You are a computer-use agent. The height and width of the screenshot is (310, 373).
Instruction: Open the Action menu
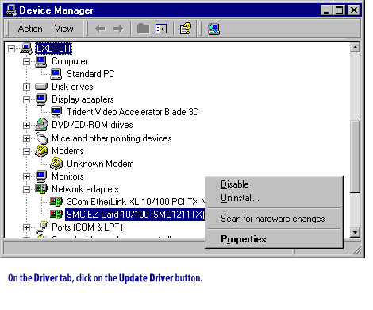(30, 29)
